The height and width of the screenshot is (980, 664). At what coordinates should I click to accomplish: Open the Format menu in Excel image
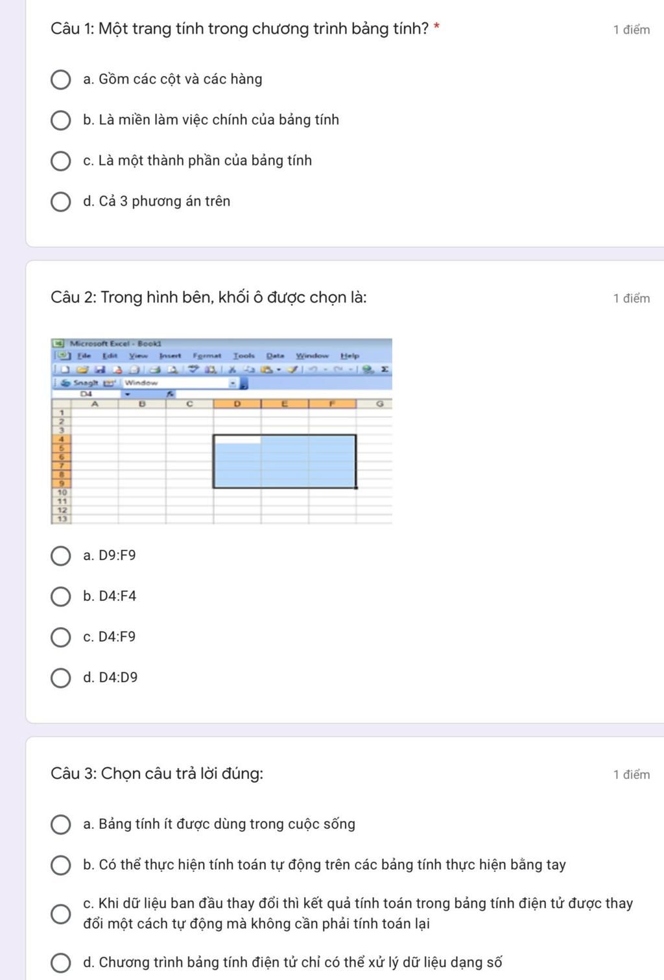point(206,356)
